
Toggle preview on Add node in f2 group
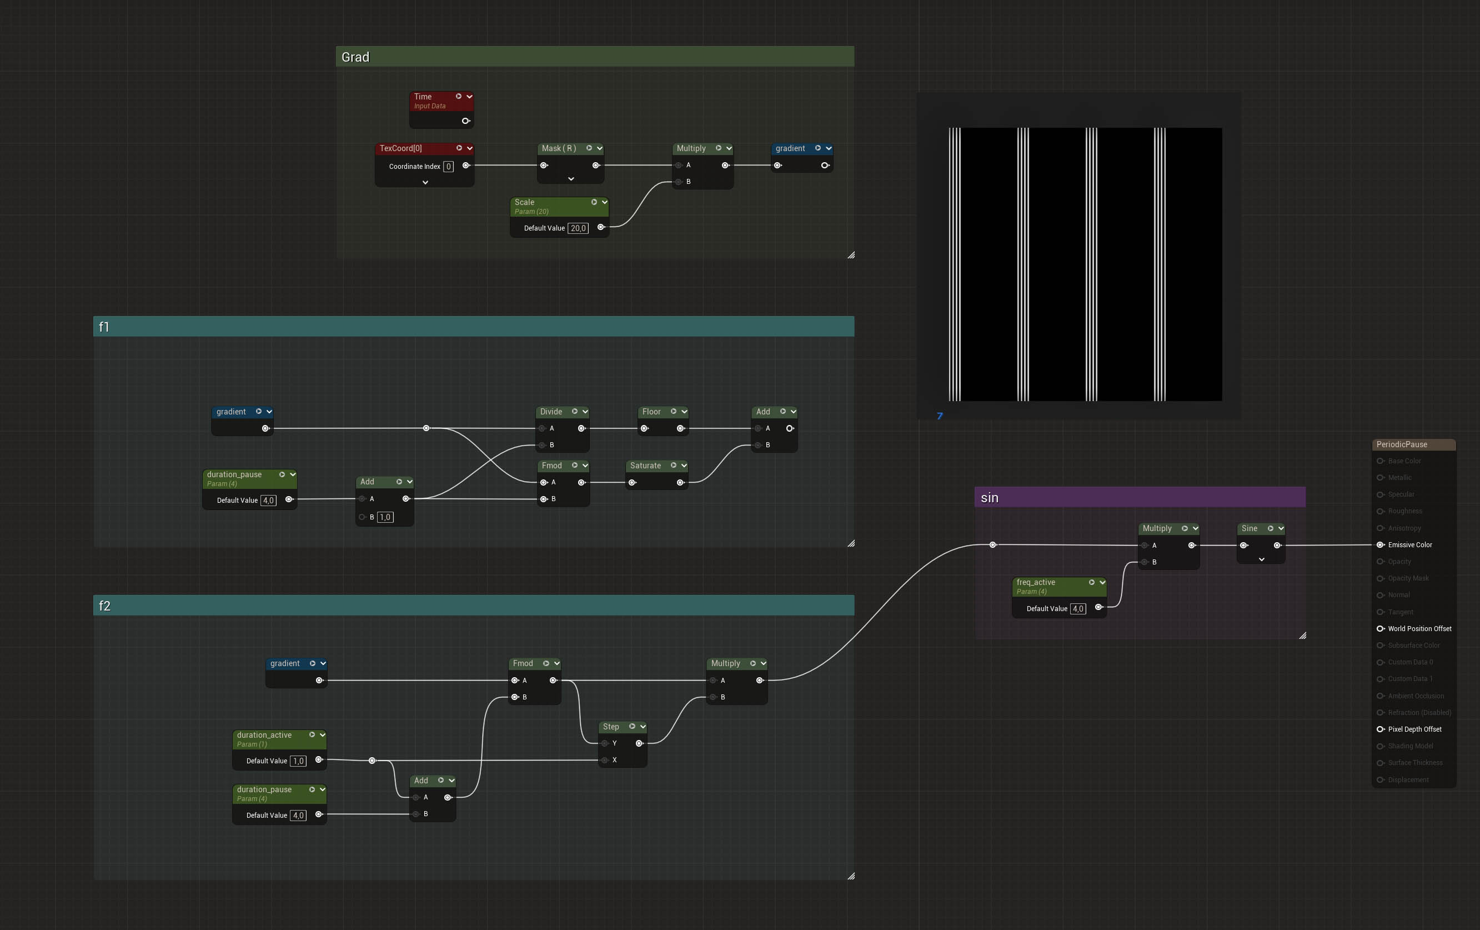tap(441, 781)
